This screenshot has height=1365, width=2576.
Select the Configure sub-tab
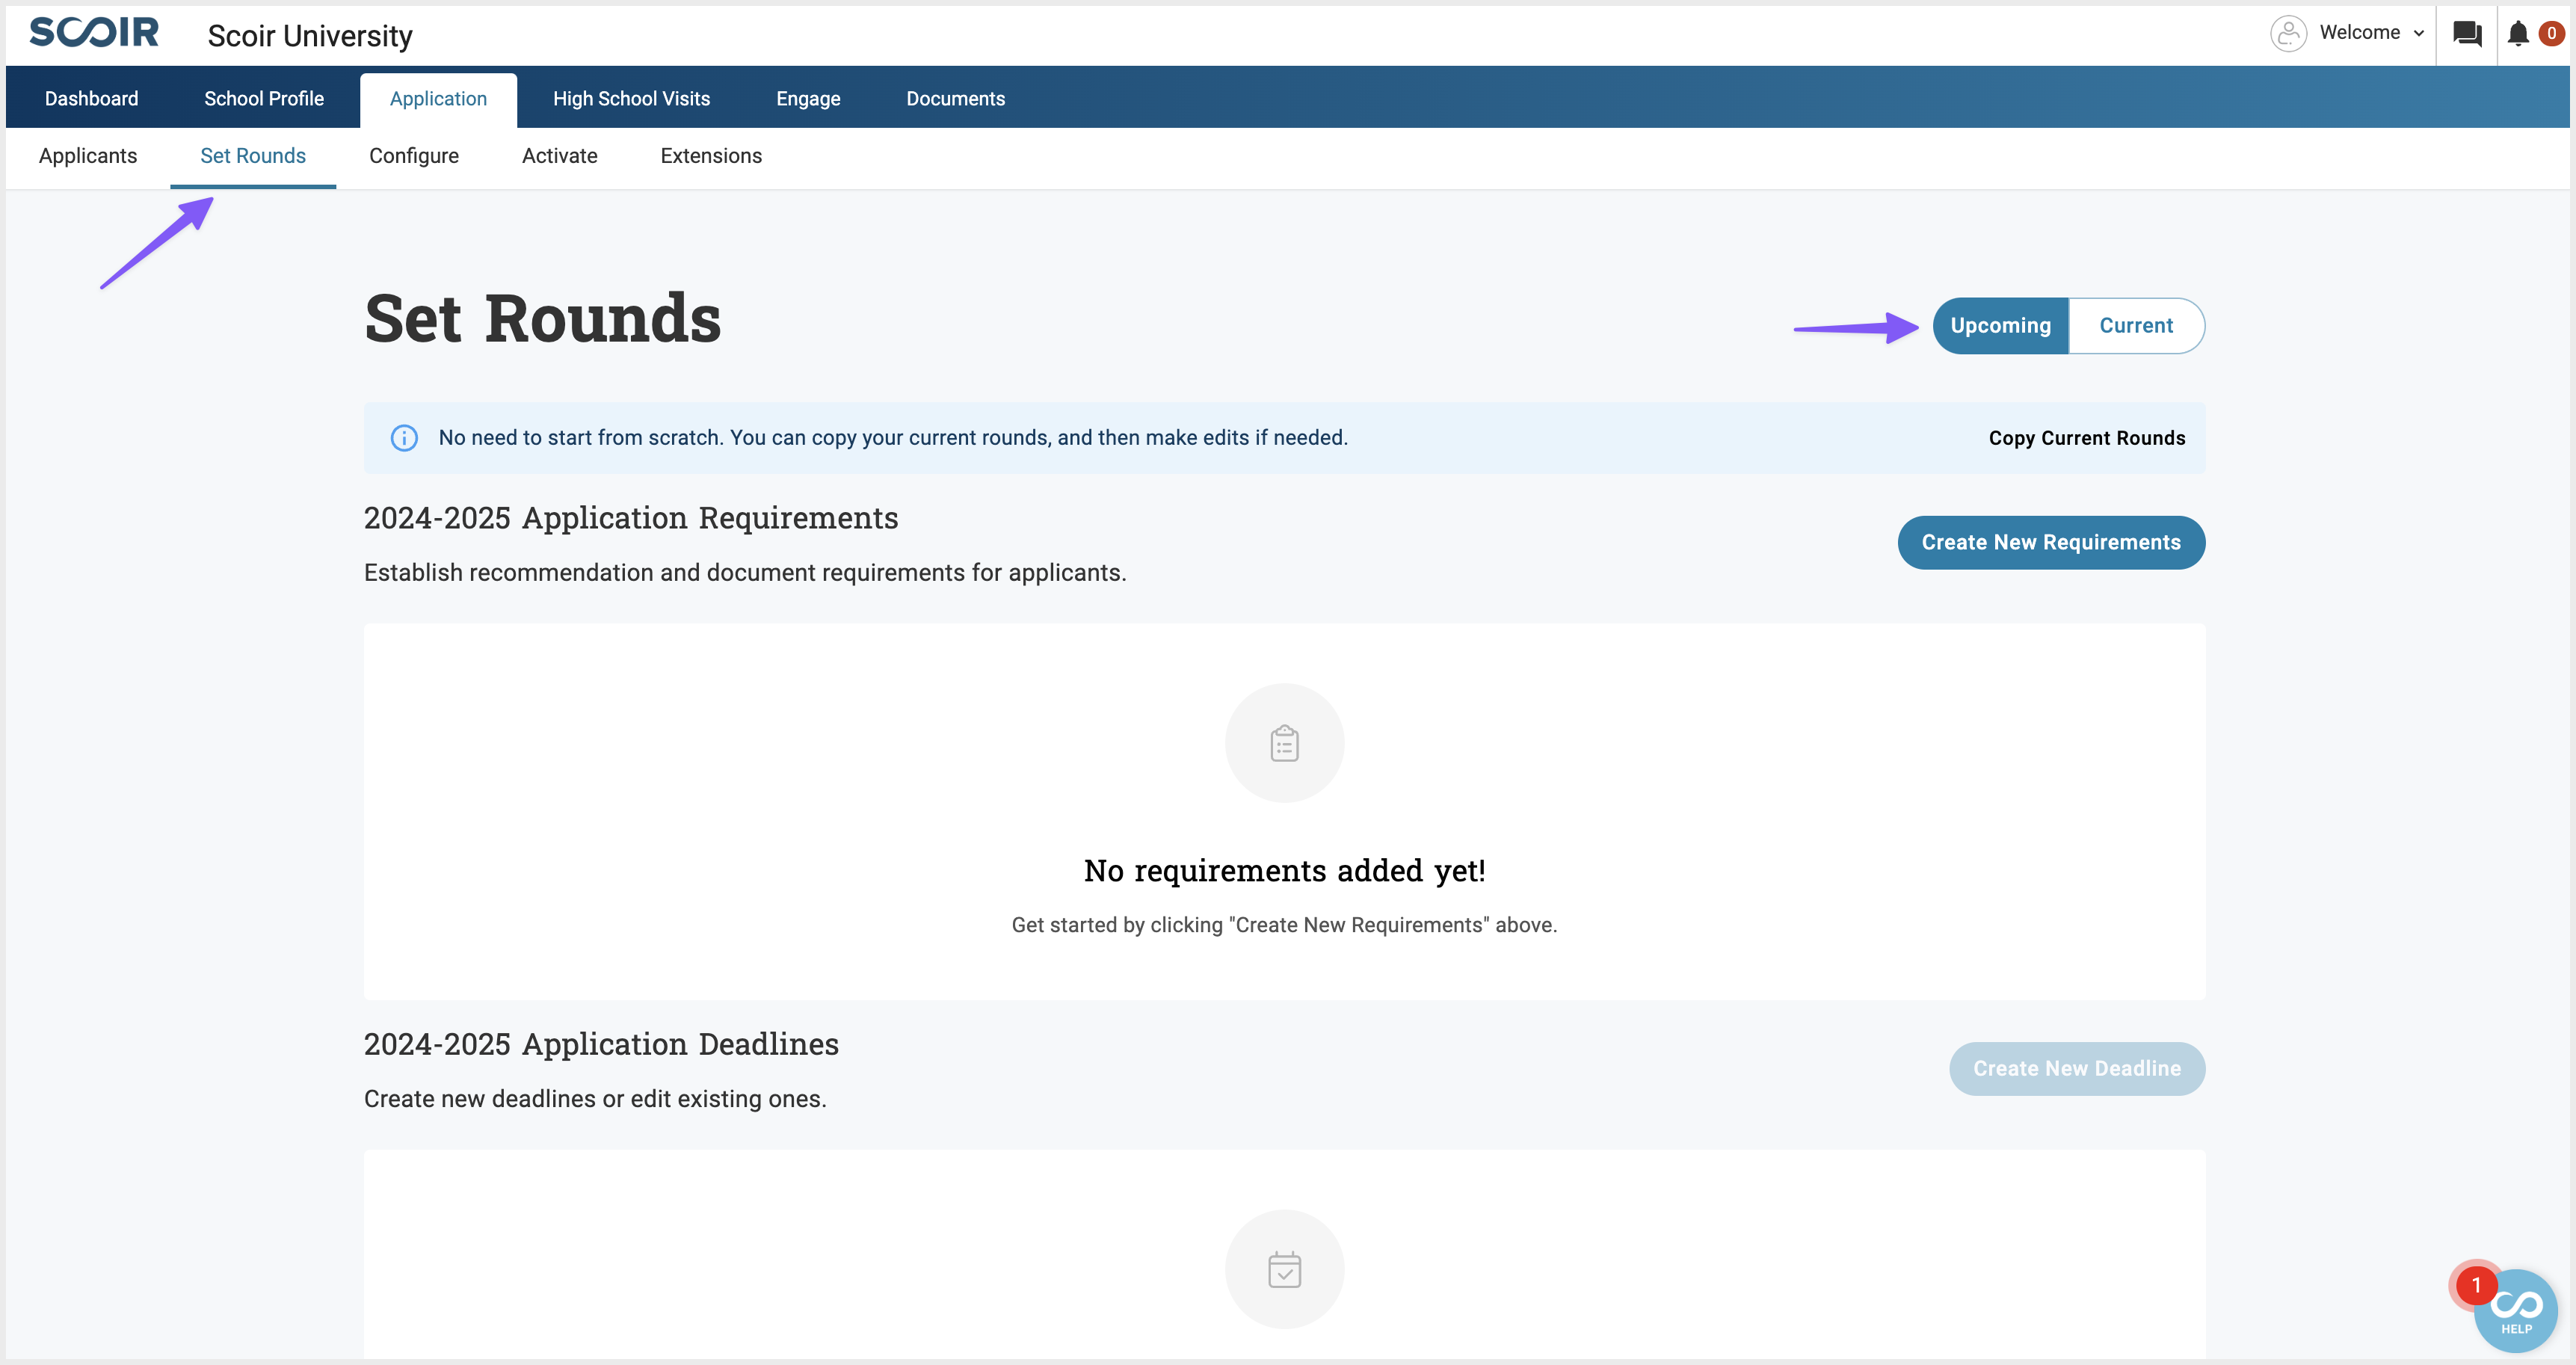pyautogui.click(x=414, y=155)
